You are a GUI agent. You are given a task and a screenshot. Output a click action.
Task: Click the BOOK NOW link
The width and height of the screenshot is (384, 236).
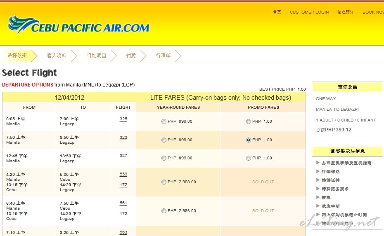coord(373,12)
